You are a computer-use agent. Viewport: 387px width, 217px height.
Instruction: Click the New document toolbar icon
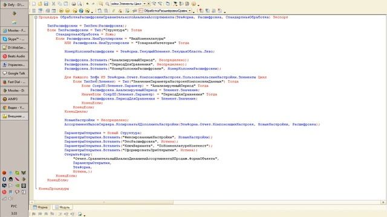34,4
